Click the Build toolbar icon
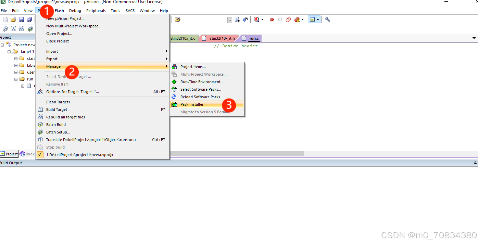Image resolution: width=478 pixels, height=243 pixels. tap(13, 29)
